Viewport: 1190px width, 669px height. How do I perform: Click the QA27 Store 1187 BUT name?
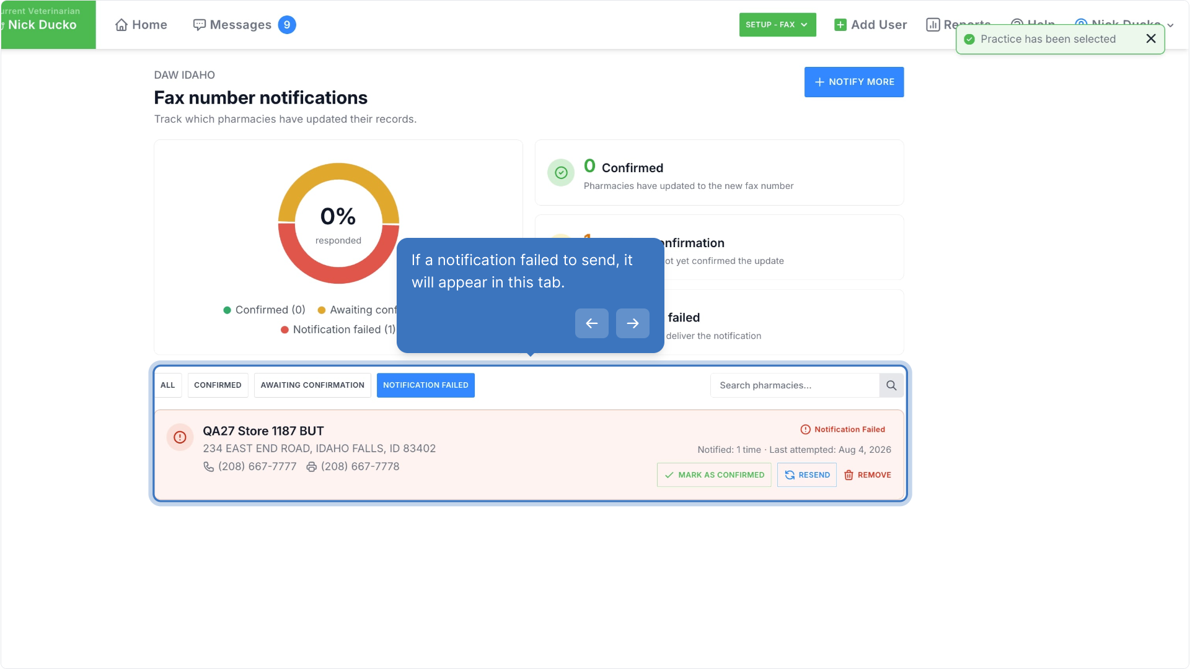point(263,431)
